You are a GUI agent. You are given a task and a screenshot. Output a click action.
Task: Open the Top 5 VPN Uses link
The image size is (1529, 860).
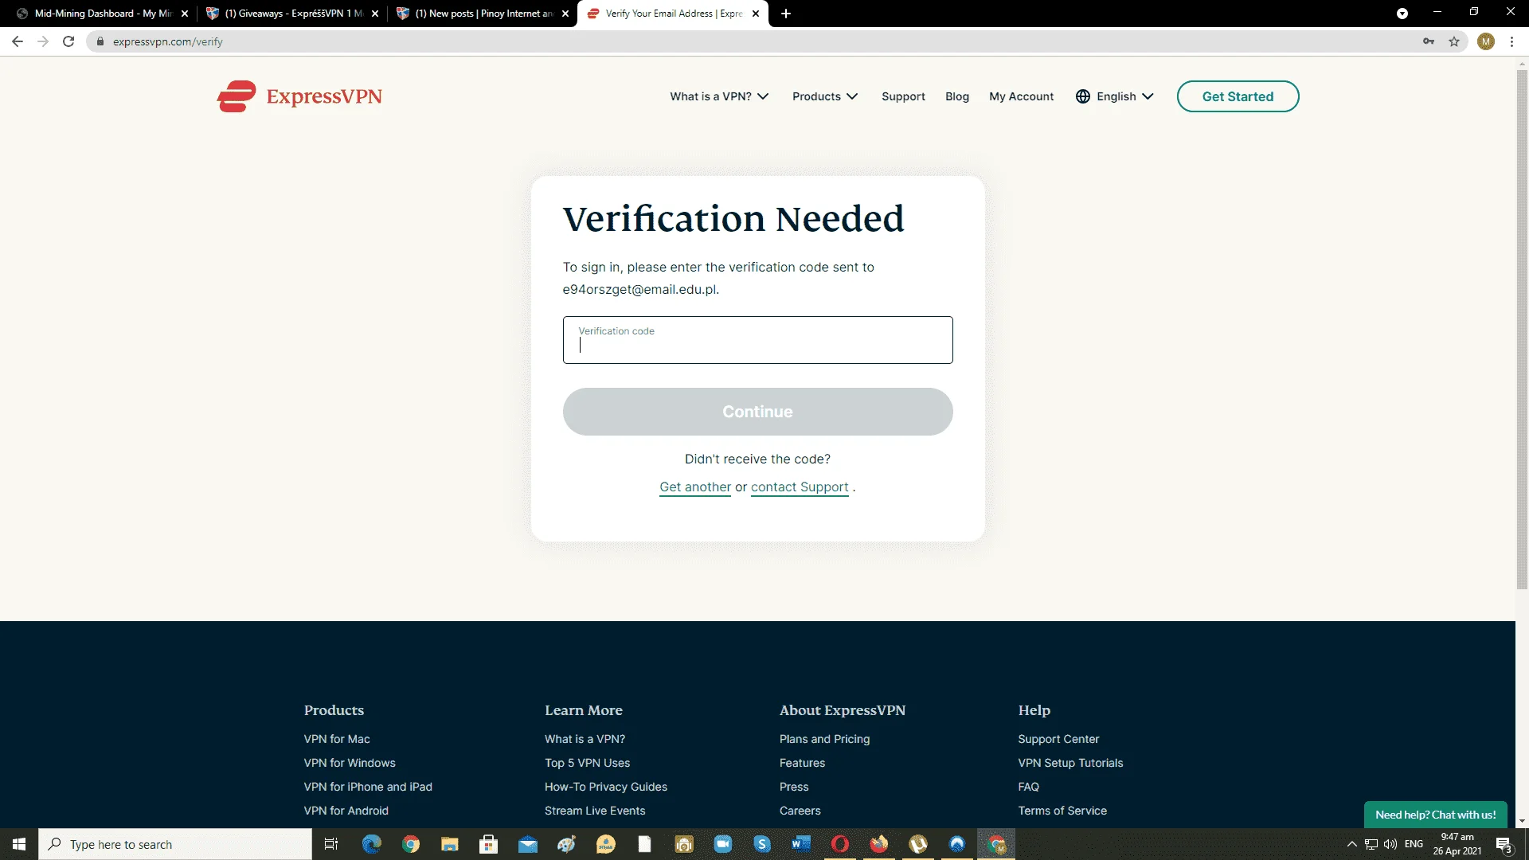(587, 763)
